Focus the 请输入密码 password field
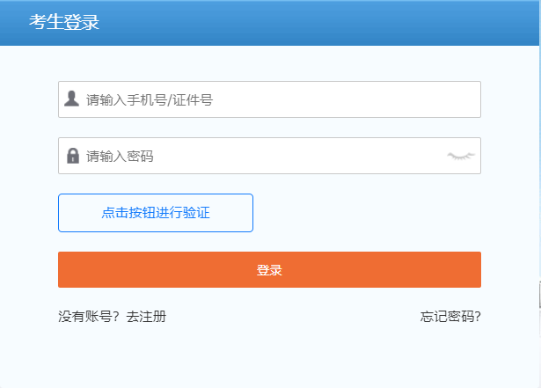Viewport: 541px width, 388px height. 269,156
